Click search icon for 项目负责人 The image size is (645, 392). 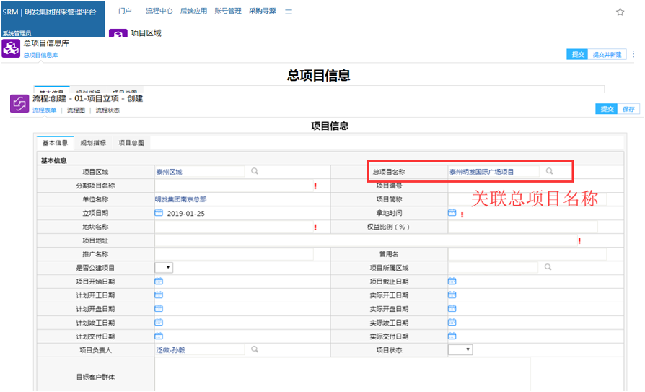[255, 349]
